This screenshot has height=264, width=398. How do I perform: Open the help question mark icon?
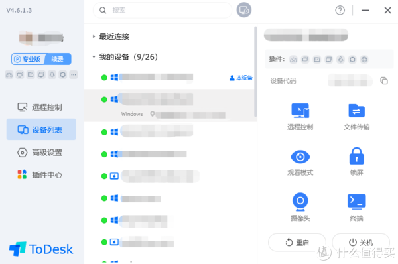(340, 11)
